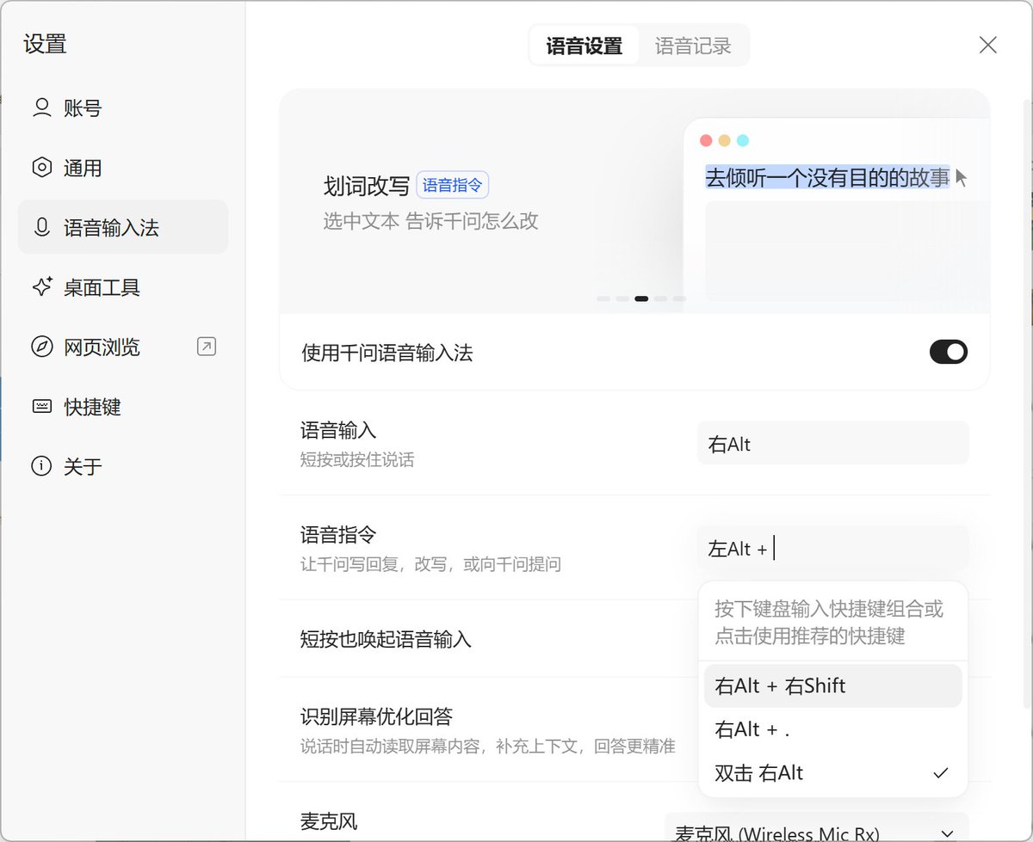Click the external link icon beside 网页浏览

click(207, 347)
